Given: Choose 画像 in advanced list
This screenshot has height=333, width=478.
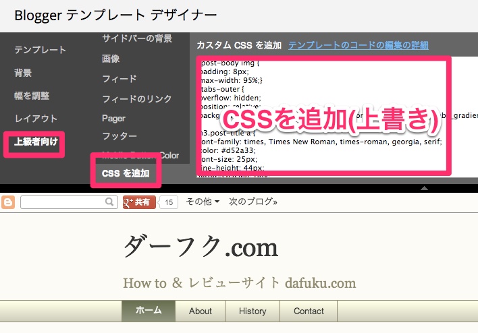Looking at the screenshot, I should [x=111, y=59].
